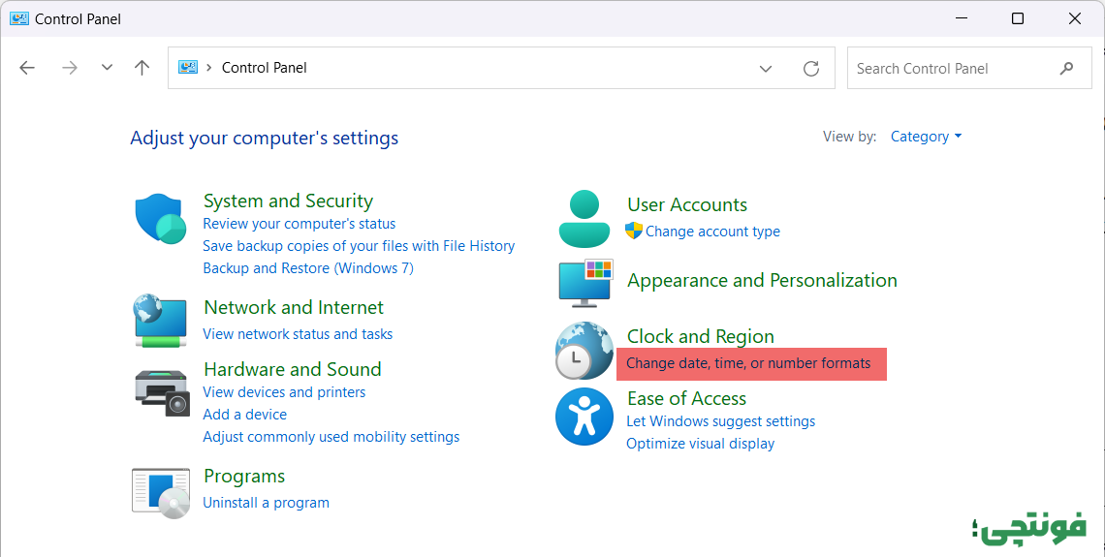Click in the Search Control Panel field

tap(969, 69)
